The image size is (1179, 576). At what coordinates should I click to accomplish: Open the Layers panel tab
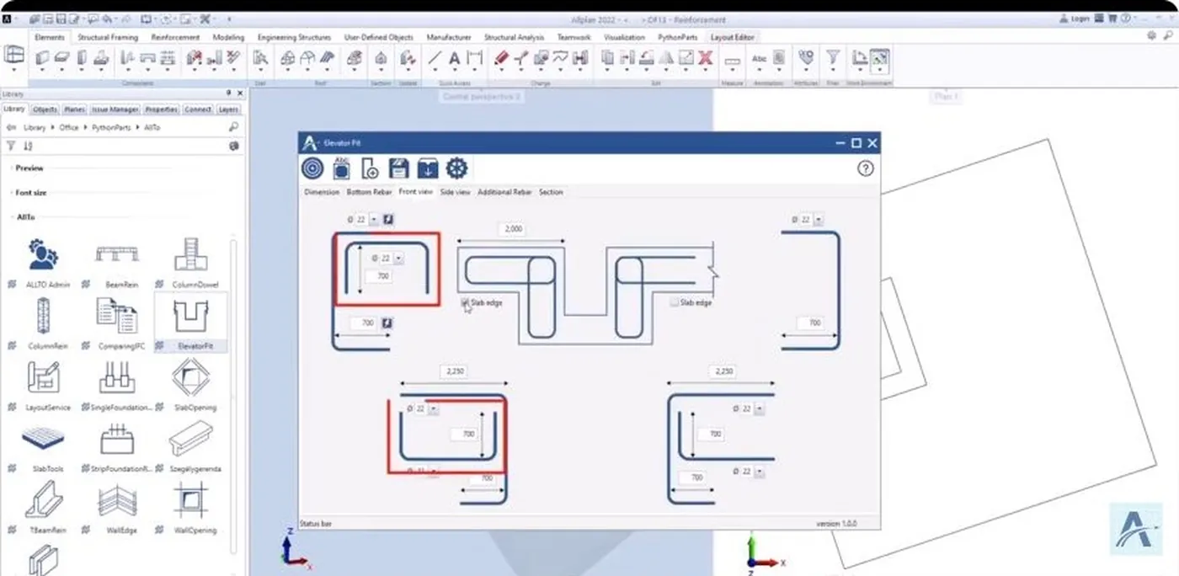pyautogui.click(x=228, y=109)
